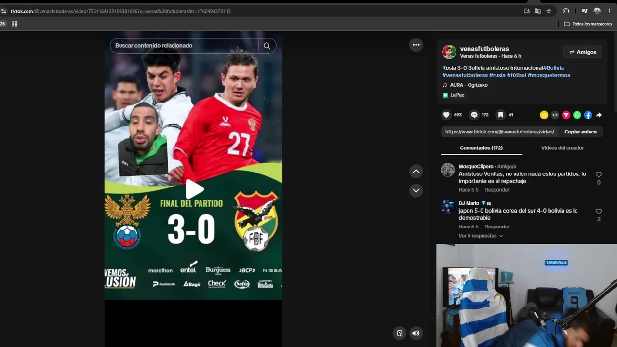Reply to MosqueClipero's comment
This screenshot has height=347, width=617.
pos(497,190)
